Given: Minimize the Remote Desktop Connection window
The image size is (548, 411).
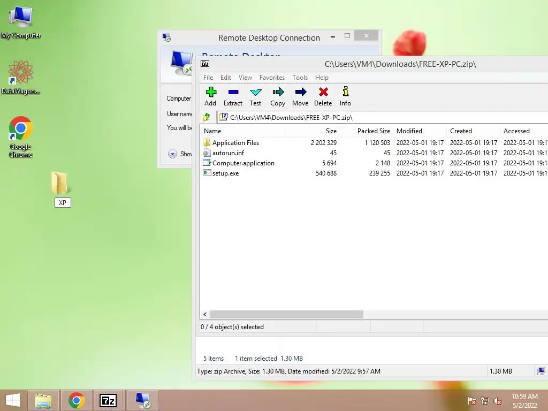Looking at the screenshot, I should click(x=333, y=36).
